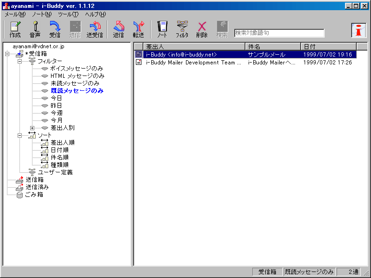Click the document icon of the i-Buddy Mailer Development Team row

139,63
